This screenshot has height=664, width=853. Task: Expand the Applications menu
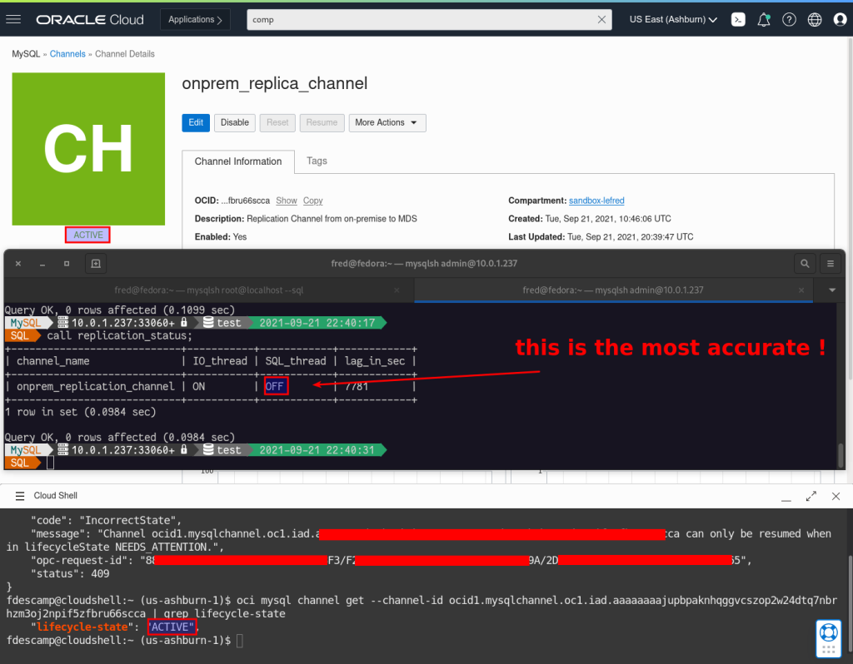coord(195,20)
